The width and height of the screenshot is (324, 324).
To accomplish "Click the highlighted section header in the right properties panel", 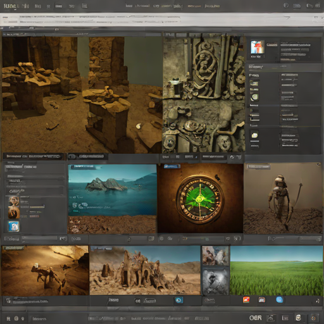I will pos(283,67).
